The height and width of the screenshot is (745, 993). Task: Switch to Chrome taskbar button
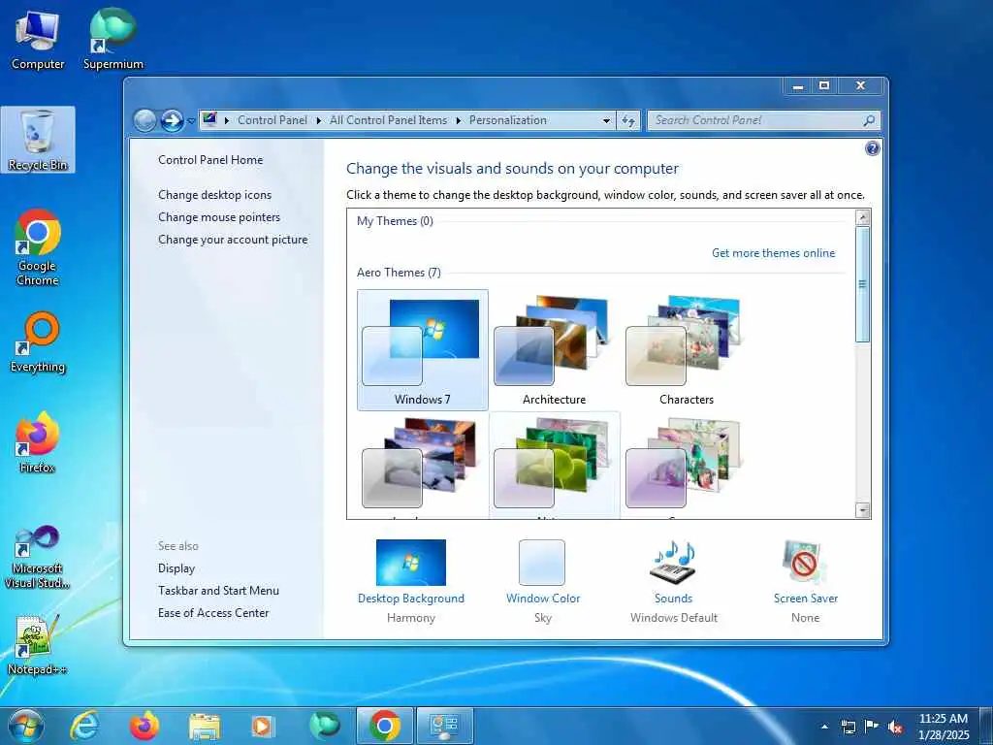click(384, 726)
